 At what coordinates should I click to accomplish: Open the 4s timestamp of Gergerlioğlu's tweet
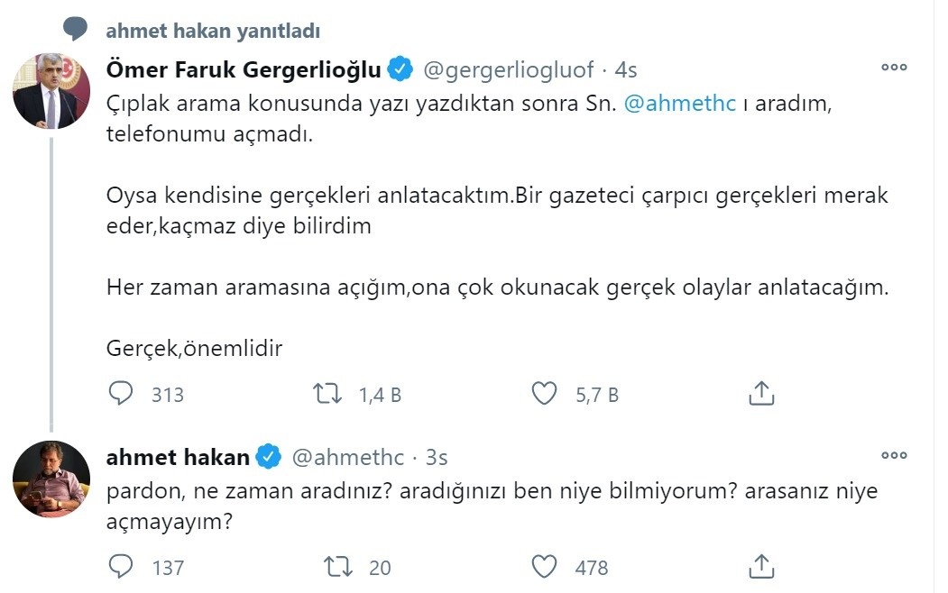click(x=626, y=68)
